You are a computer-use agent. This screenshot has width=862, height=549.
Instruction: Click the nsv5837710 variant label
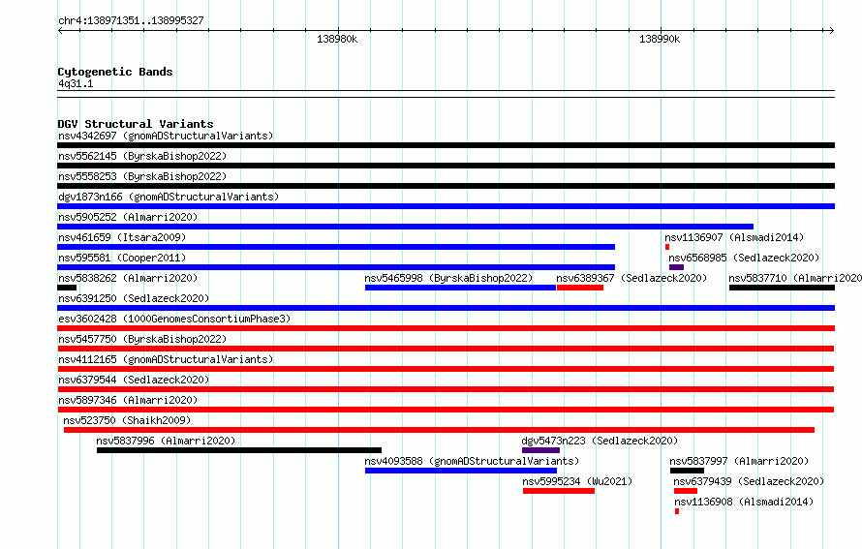tap(795, 278)
